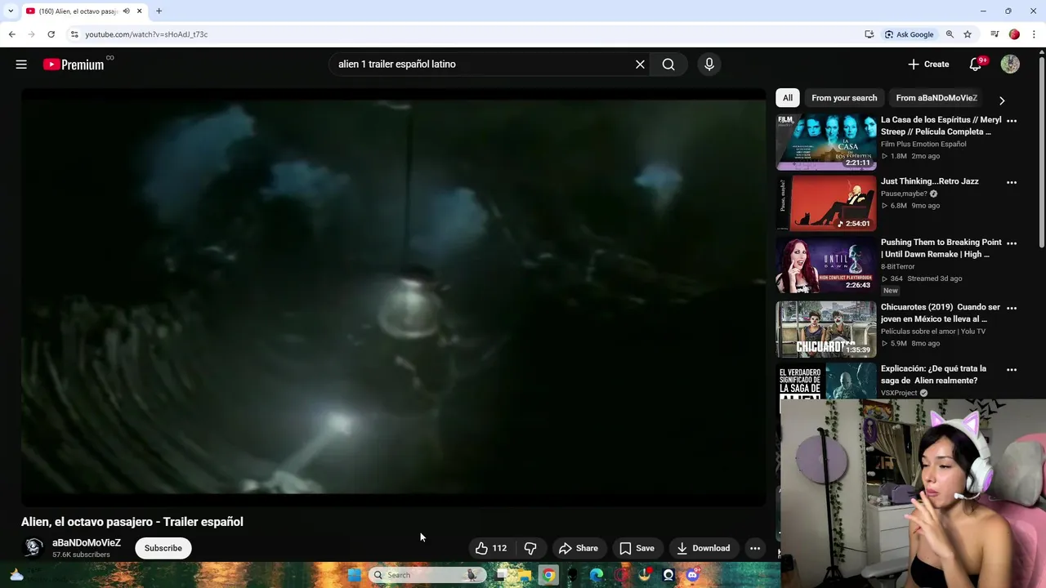
Task: Open the tab search dropdown arrow
Action: point(11,11)
